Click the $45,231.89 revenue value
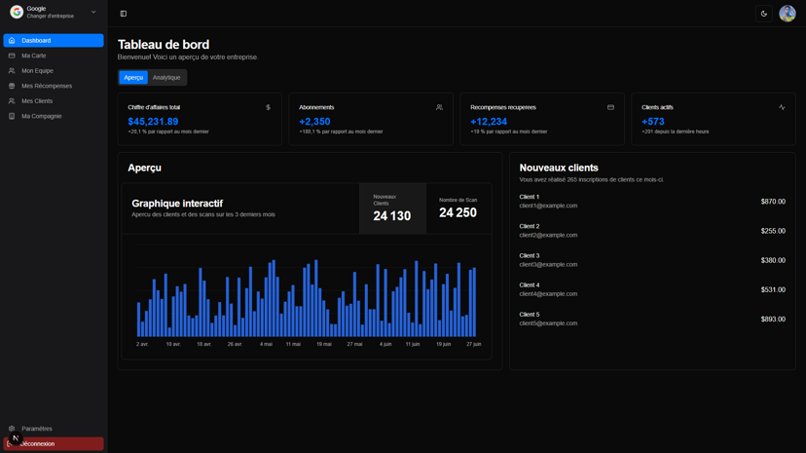 [x=153, y=122]
